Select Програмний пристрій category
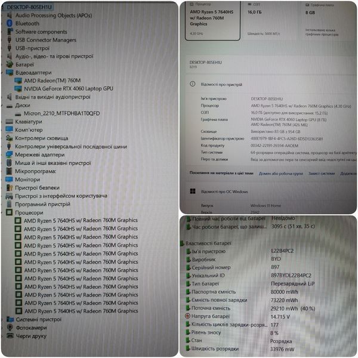 coord(42,204)
